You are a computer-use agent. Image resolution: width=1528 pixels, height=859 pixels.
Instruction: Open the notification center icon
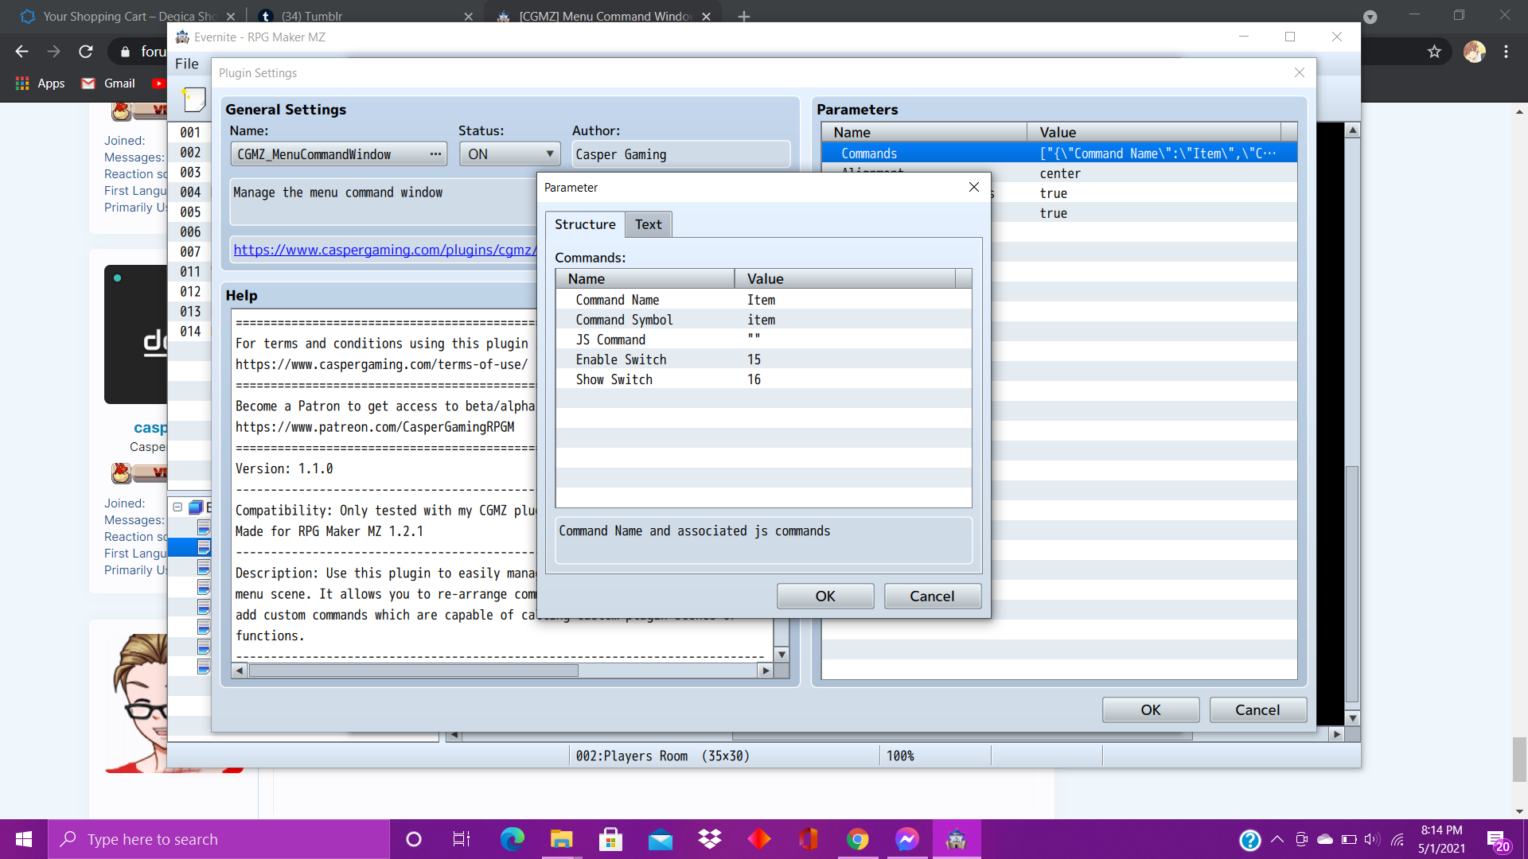1497,840
